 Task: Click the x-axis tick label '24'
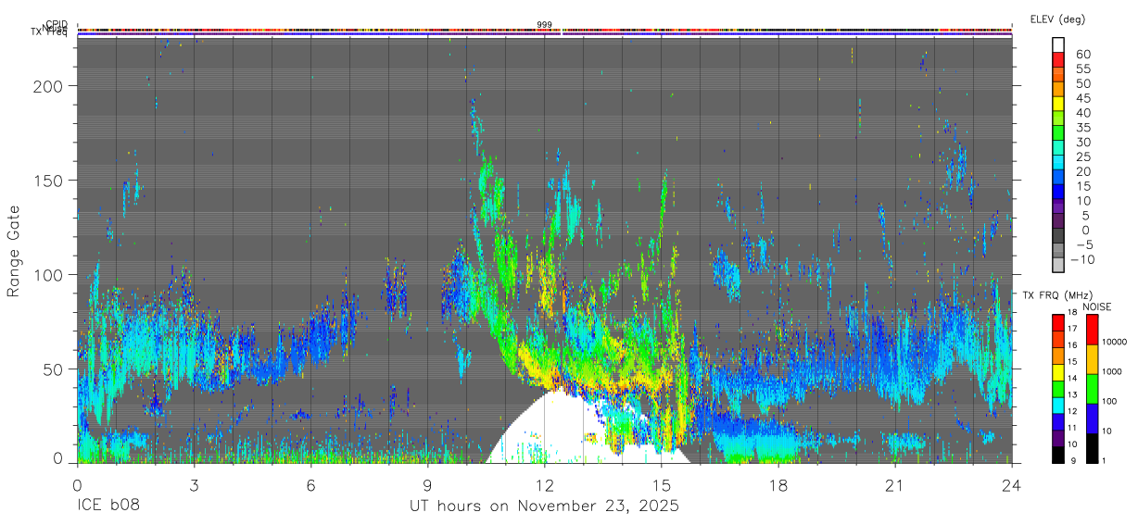(x=1011, y=484)
